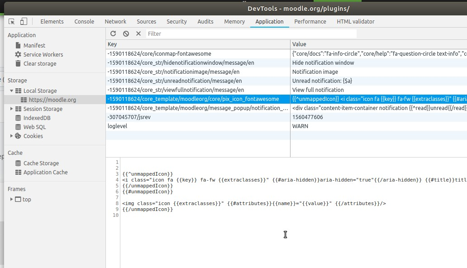
Task: Click the https://moodle.org table icon
Action: (24, 100)
